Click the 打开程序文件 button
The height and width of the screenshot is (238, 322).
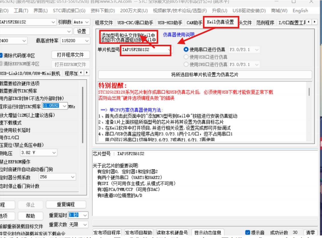point(70,55)
